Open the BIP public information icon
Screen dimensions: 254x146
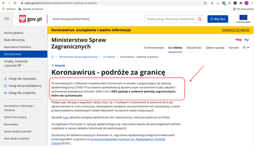(238, 40)
